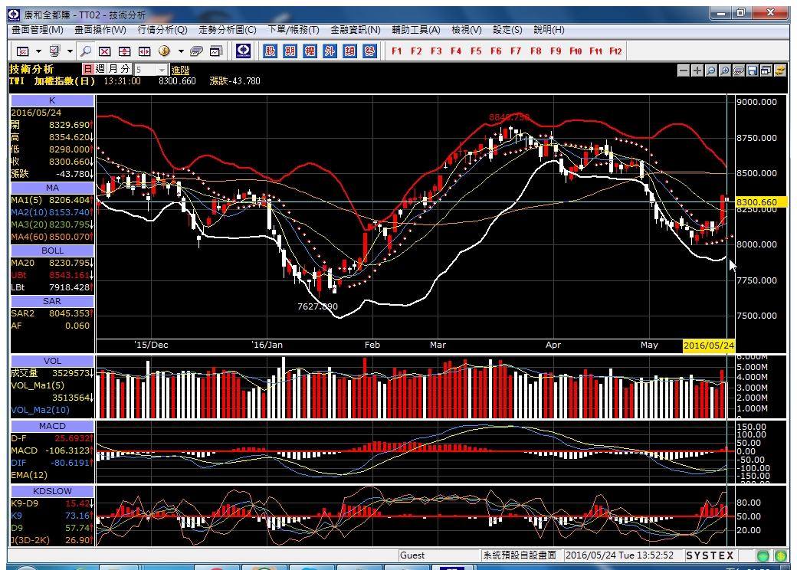Click the scanner-shaped device toolbar icon
Viewport: 797px width, 570px height.
196,51
